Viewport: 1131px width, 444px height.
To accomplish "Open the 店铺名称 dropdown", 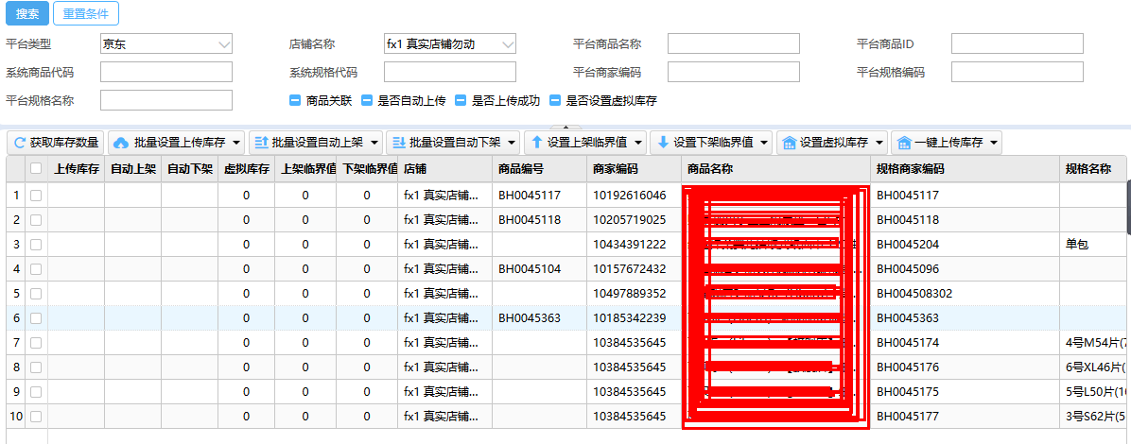I will (450, 44).
